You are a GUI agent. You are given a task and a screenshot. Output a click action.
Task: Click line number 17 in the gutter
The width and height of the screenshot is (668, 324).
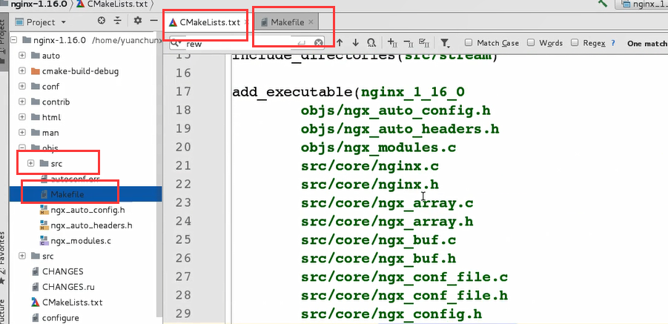tap(183, 92)
